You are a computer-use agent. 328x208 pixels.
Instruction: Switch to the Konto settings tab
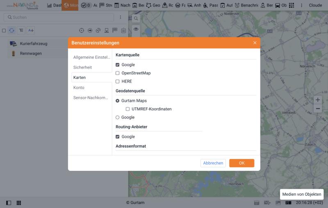pyautogui.click(x=79, y=87)
